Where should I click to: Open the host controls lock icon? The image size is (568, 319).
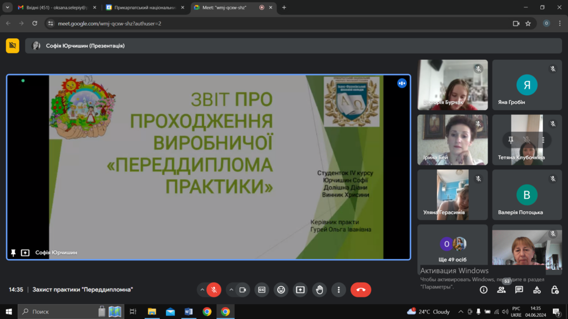[555, 290]
